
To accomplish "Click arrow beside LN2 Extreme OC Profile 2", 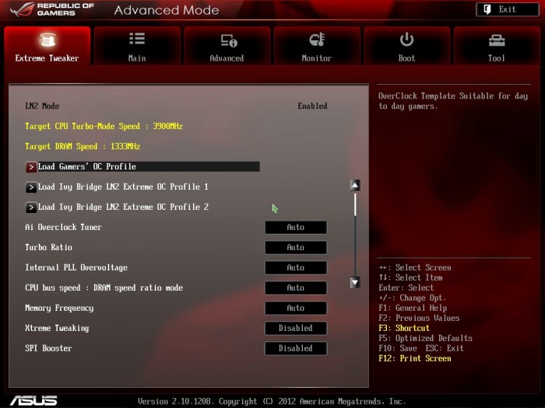I will [x=31, y=207].
